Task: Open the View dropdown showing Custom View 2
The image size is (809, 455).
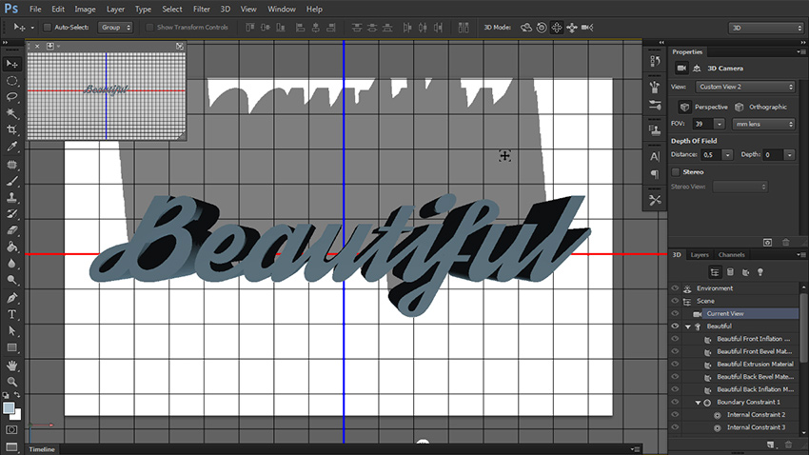Action: 744,87
